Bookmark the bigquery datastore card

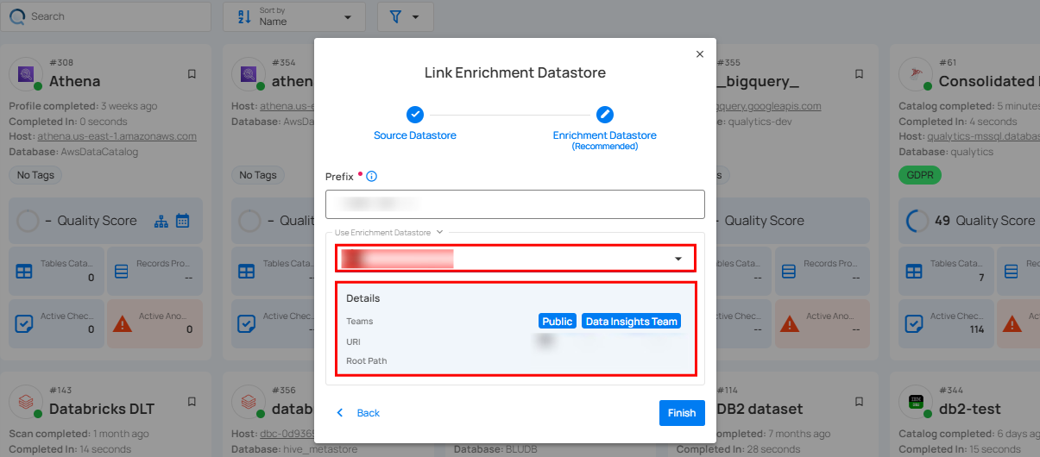click(x=859, y=74)
